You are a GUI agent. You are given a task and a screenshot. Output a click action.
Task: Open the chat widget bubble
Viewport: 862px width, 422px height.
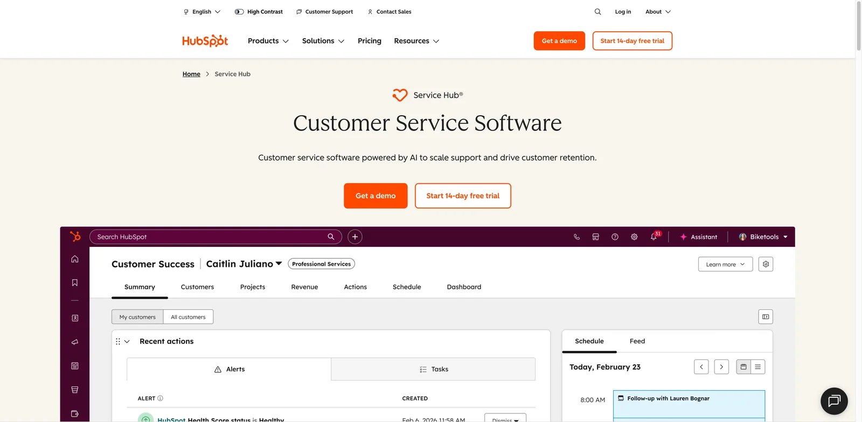tap(834, 400)
